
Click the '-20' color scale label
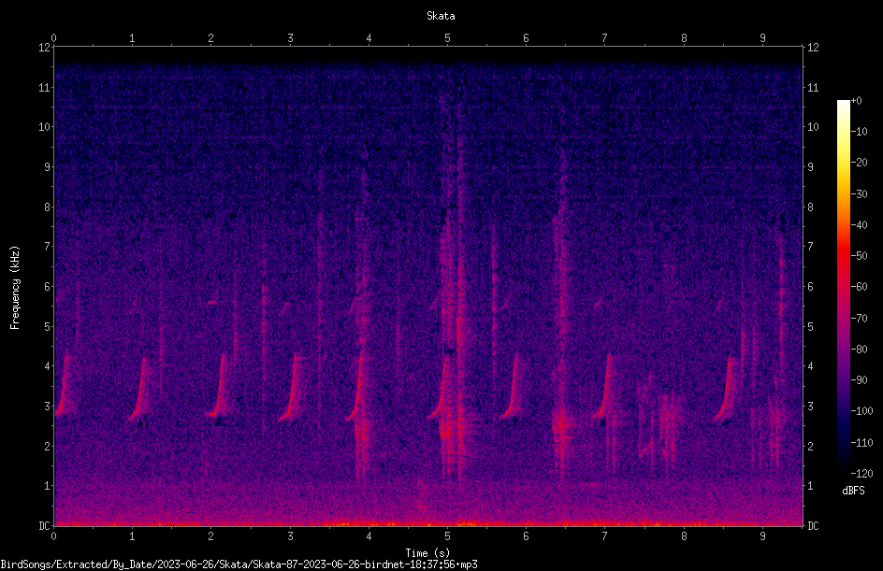pos(860,163)
